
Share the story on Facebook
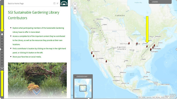54,3
